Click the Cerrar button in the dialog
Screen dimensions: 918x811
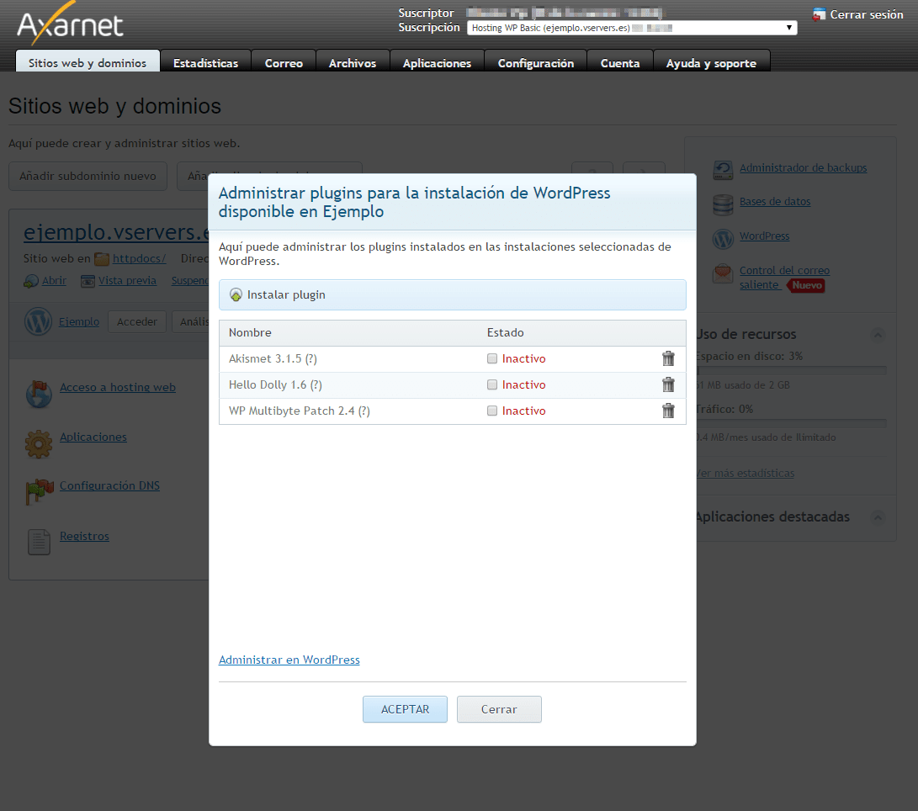pos(499,709)
